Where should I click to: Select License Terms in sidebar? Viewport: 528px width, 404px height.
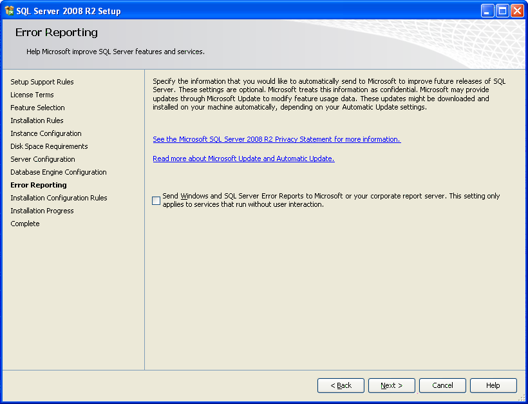(32, 95)
